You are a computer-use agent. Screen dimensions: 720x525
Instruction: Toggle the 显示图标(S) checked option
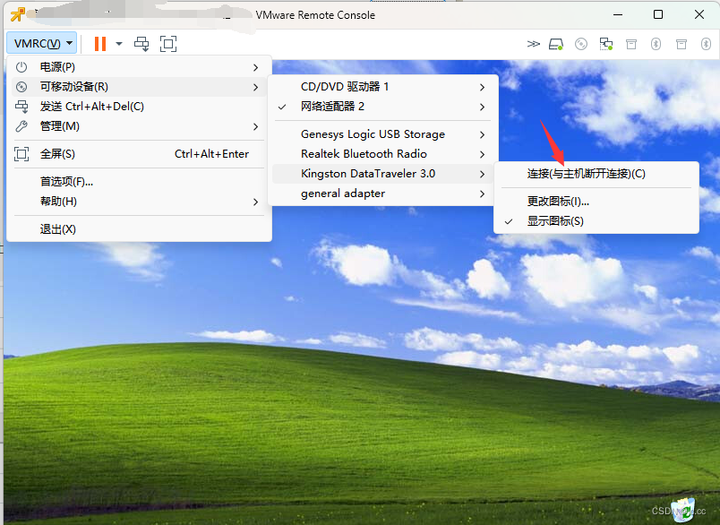tap(596, 221)
